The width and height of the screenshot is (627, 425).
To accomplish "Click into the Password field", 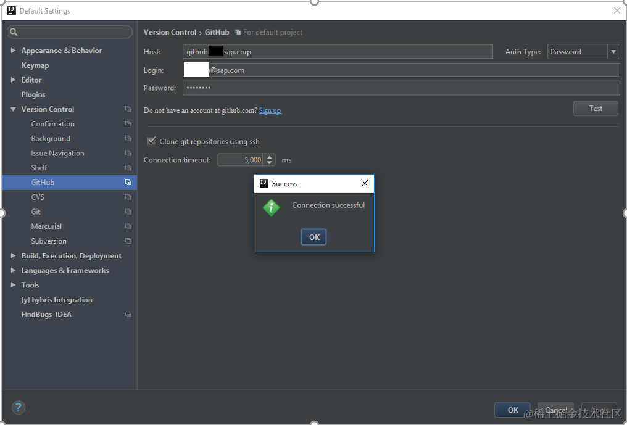I will [x=401, y=88].
